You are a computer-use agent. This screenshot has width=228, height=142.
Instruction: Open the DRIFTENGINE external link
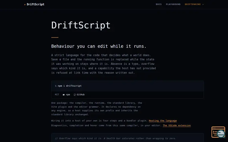tap(194, 4)
